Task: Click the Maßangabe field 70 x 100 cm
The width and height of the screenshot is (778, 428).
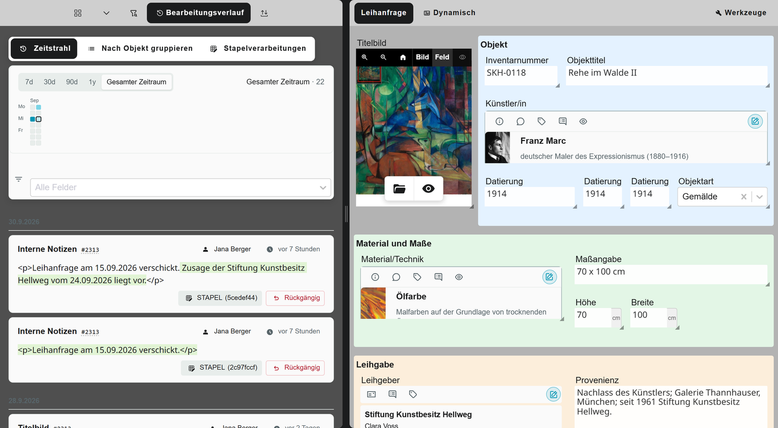Action: [671, 275]
